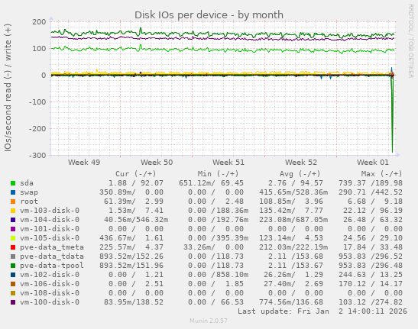
Task: Select the 'vm-104-disk-0' legend label
Action: [x=50, y=220]
